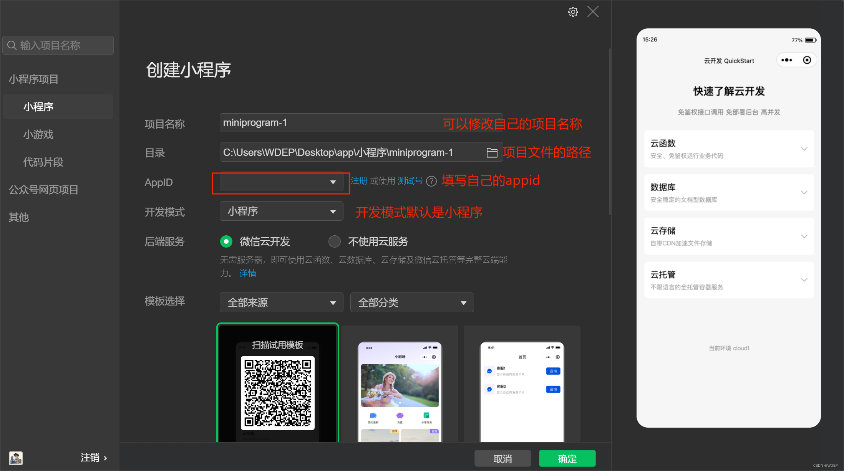The height and width of the screenshot is (471, 844).
Task: Click the user avatar at bottom left
Action: [16, 458]
